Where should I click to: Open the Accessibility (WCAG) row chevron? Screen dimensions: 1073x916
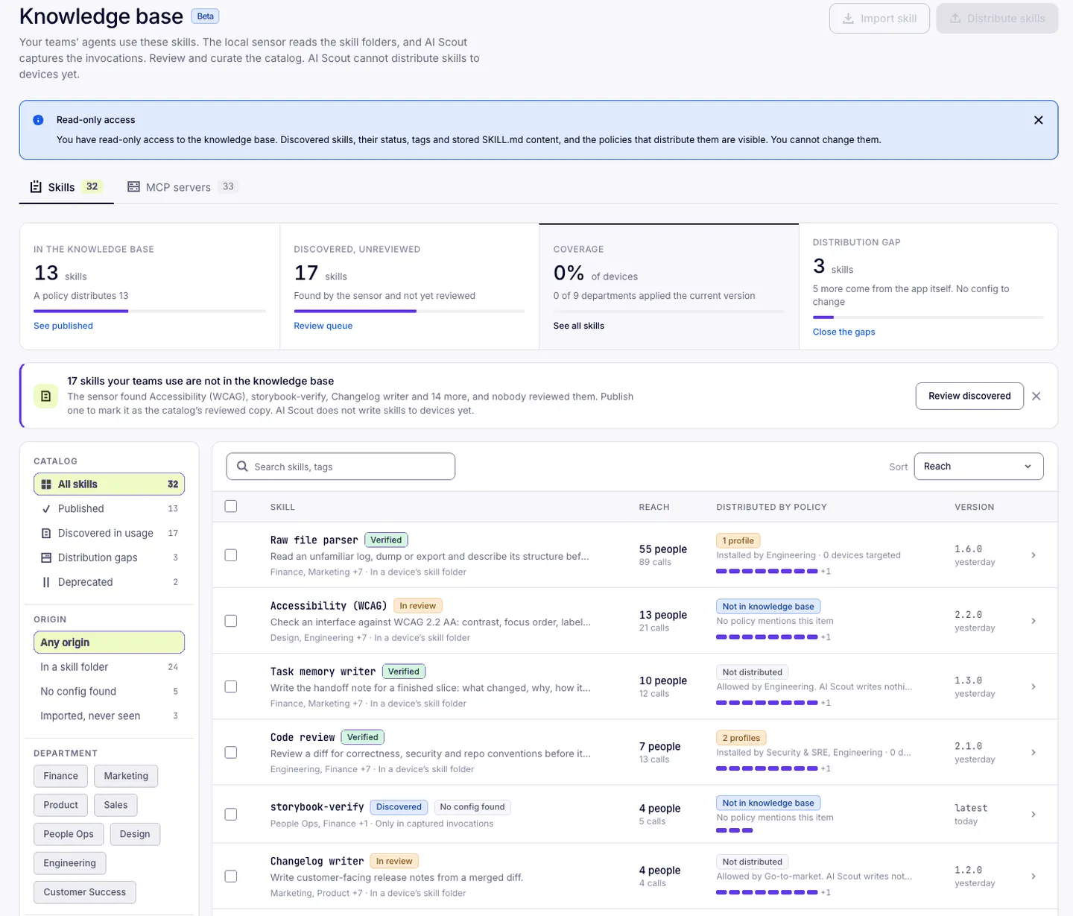pyautogui.click(x=1033, y=621)
